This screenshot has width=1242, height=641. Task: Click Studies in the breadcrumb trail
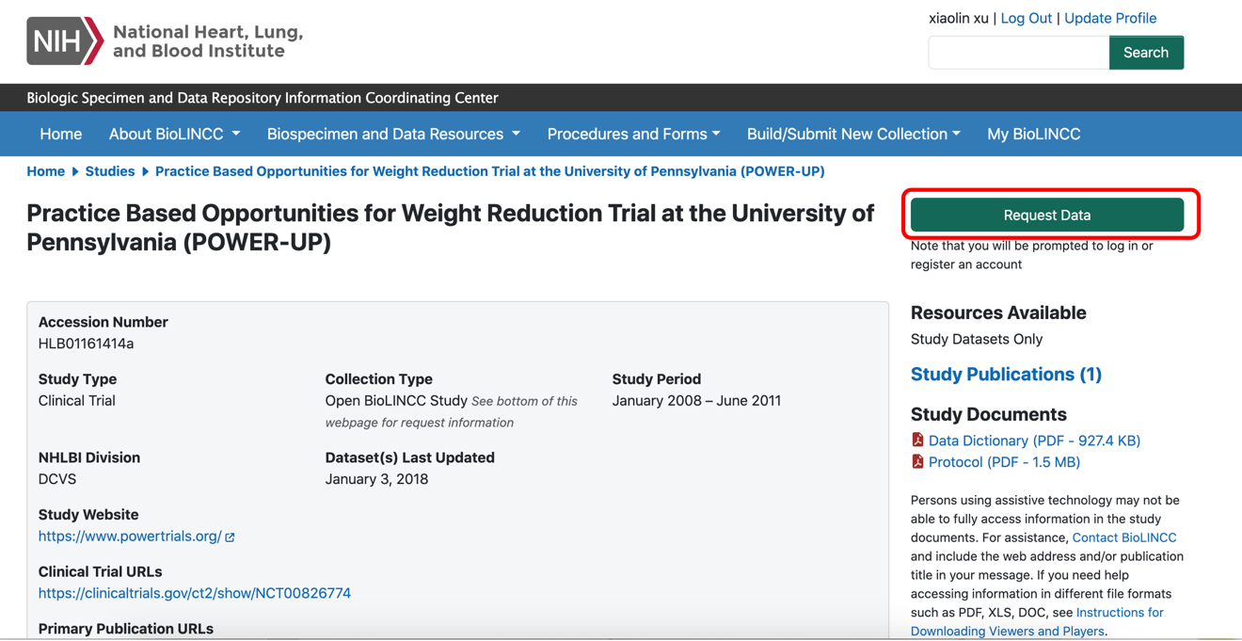pyautogui.click(x=109, y=171)
